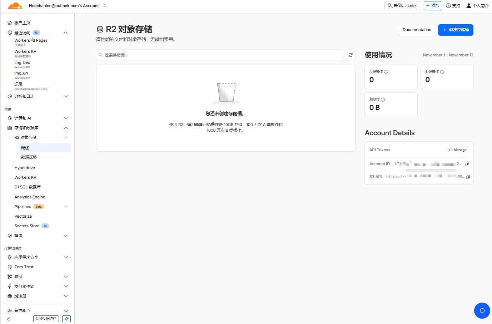The width and height of the screenshot is (492, 324).
Task: Open the 转到 quick search box
Action: 403,6
